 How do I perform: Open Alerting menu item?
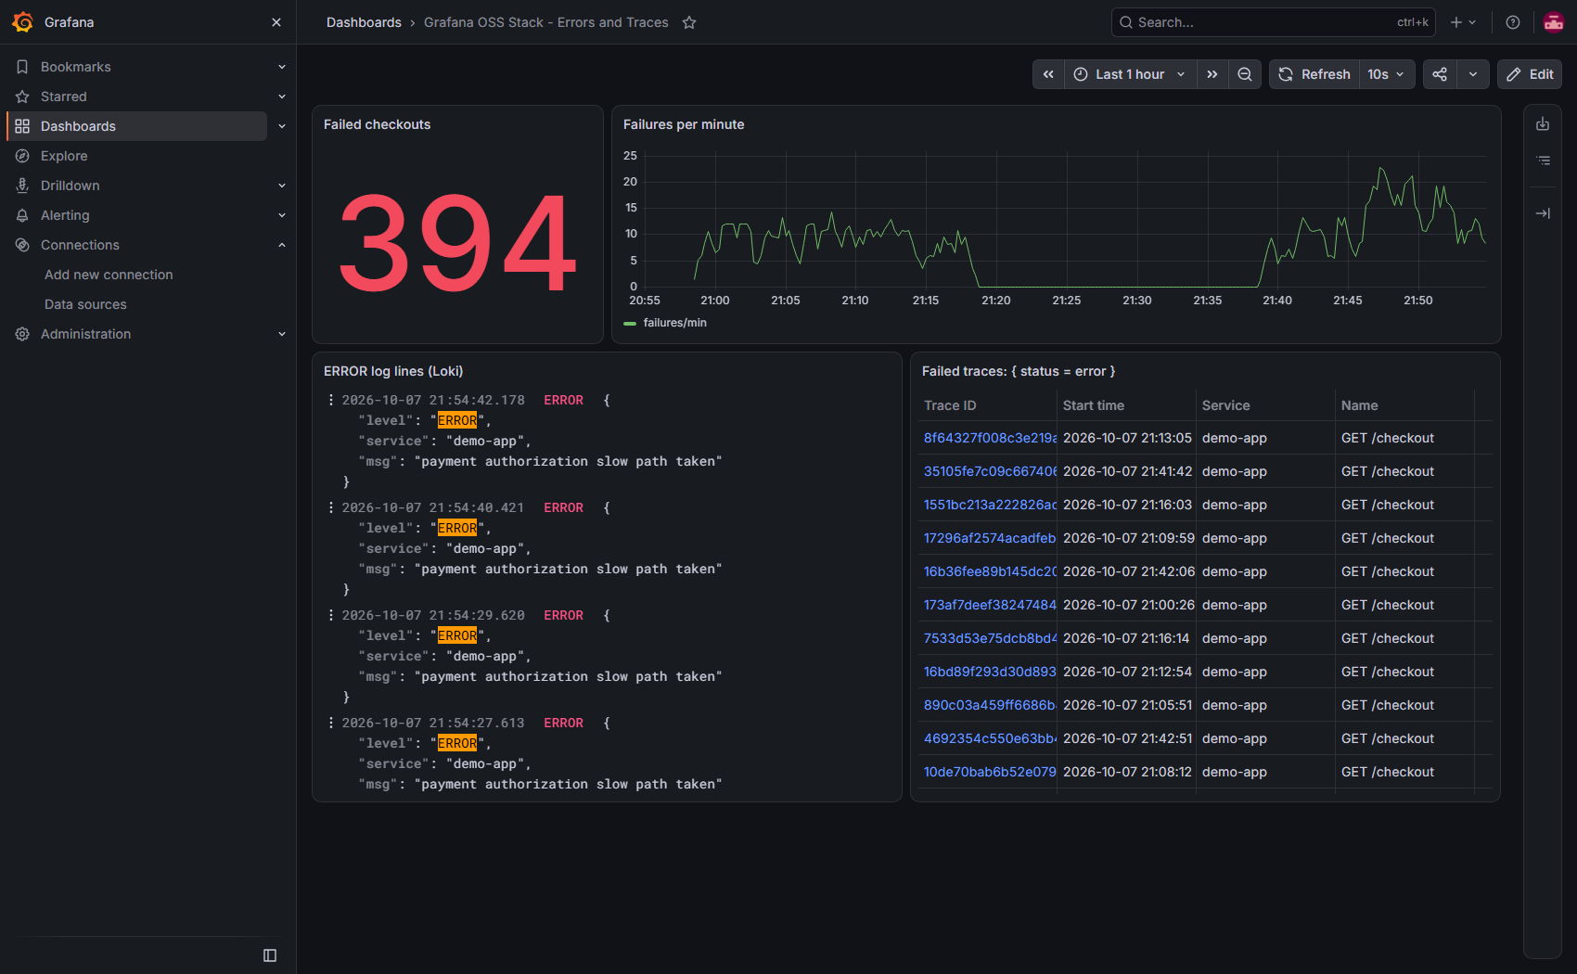(x=65, y=215)
